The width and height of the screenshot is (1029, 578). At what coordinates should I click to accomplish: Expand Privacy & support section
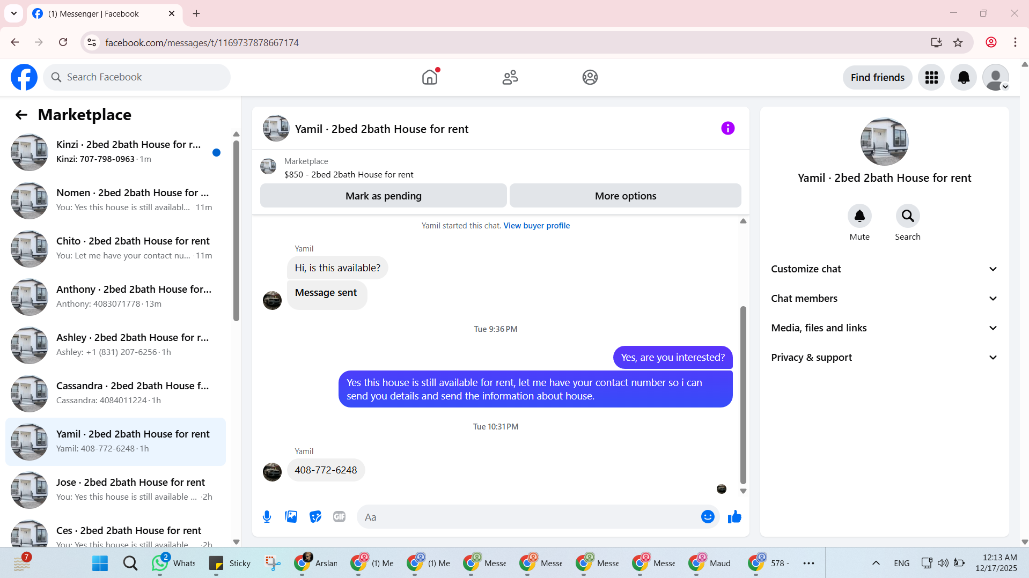884,358
